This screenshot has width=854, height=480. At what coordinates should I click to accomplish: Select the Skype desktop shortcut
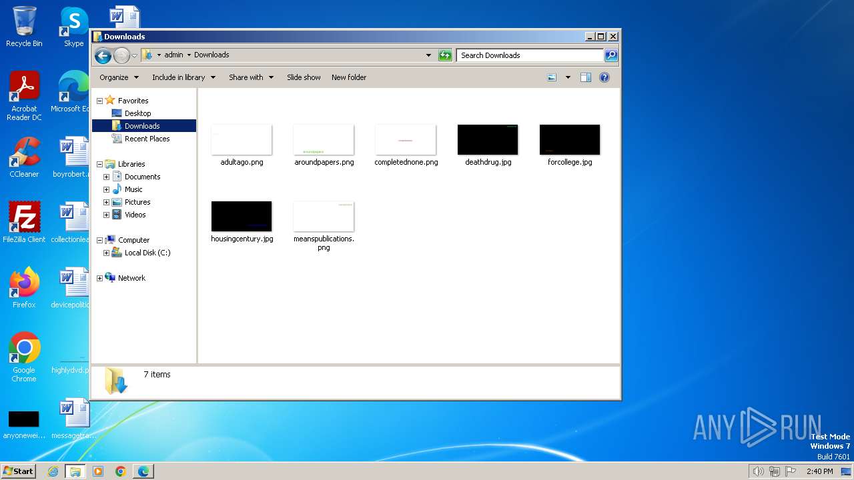[73, 27]
